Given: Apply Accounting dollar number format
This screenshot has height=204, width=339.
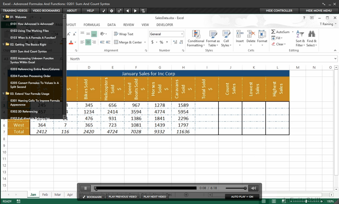Looking at the screenshot, I should [x=152, y=42].
